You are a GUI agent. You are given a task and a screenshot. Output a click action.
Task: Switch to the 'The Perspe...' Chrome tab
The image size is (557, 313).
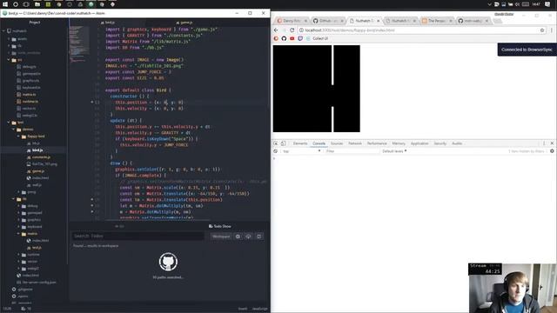(x=436, y=21)
